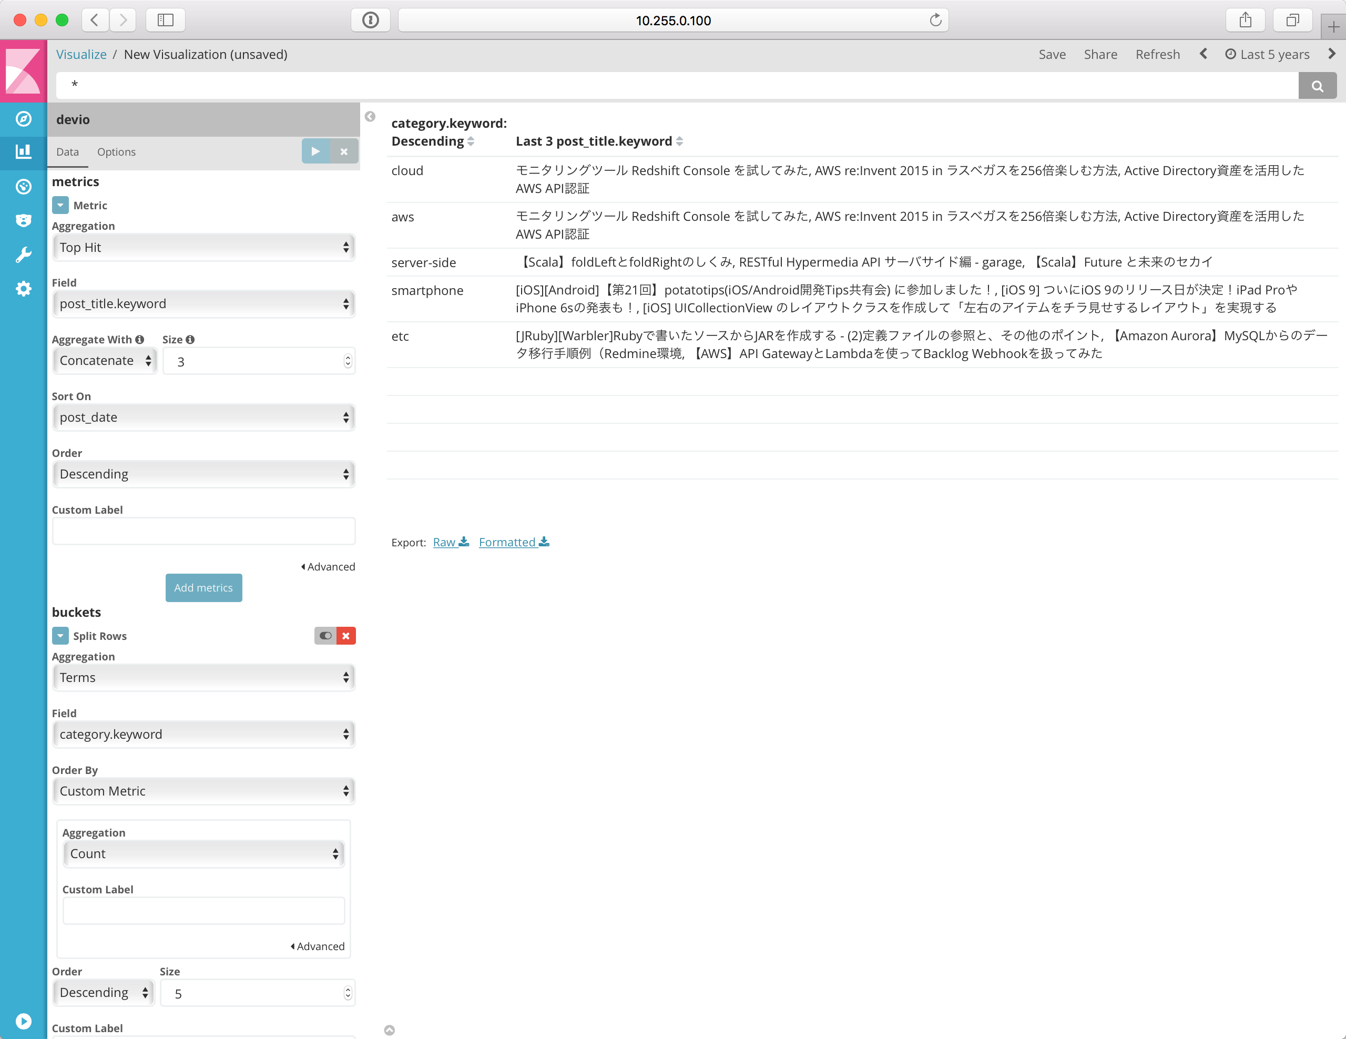Open the Top Hit aggregation dropdown
This screenshot has height=1039, width=1346.
tap(203, 247)
